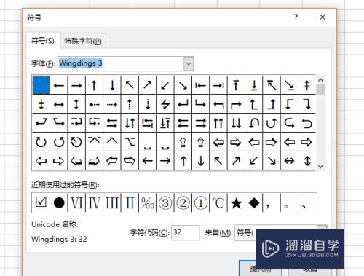Image resolution: width=364 pixels, height=276 pixels.
Task: Click the 插入 insert button
Action: 260,268
